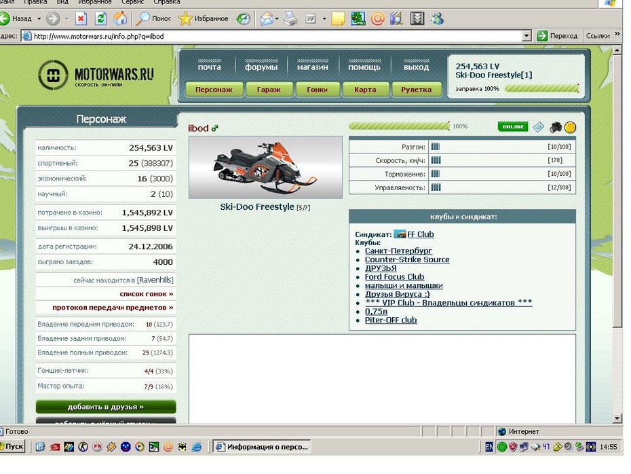The width and height of the screenshot is (631, 474).
Task: Click the Переход go button
Action: click(558, 36)
